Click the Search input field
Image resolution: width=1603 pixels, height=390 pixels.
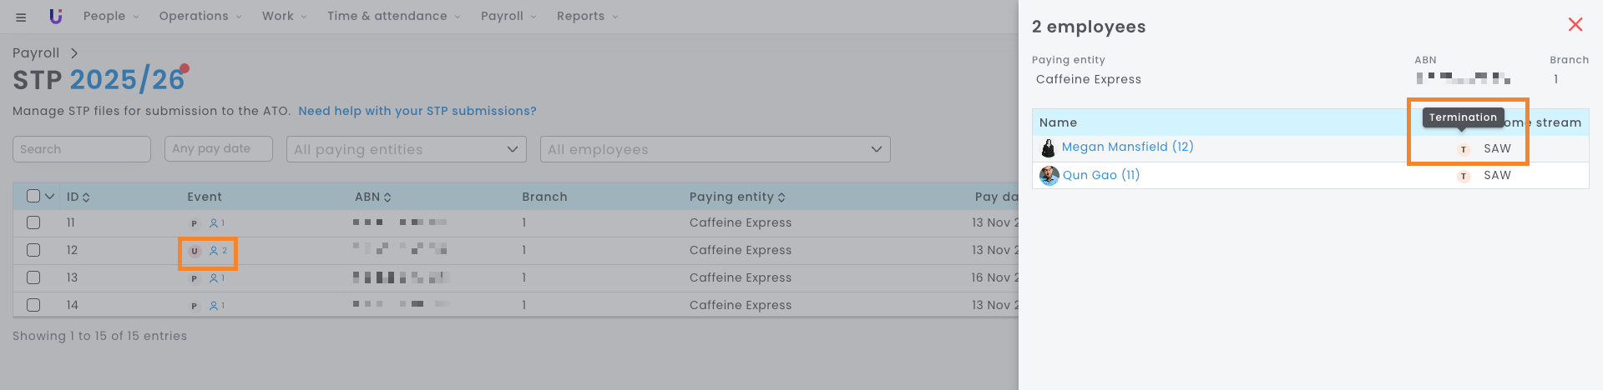click(81, 149)
